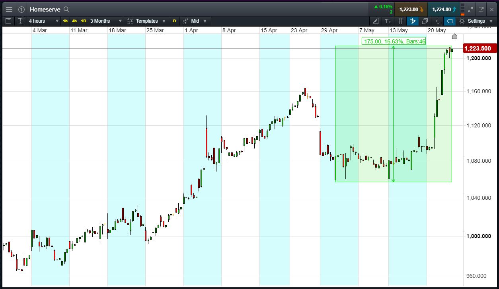Select the text annotation tool
Viewport: 499px width, 289px height.
(388, 21)
